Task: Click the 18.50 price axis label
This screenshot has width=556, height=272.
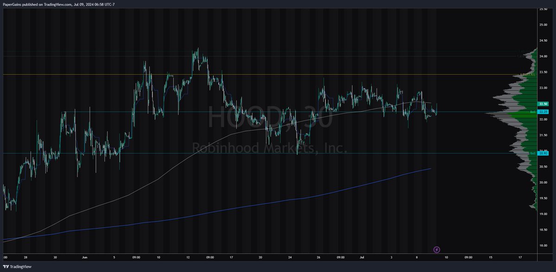Action: pyautogui.click(x=543, y=229)
